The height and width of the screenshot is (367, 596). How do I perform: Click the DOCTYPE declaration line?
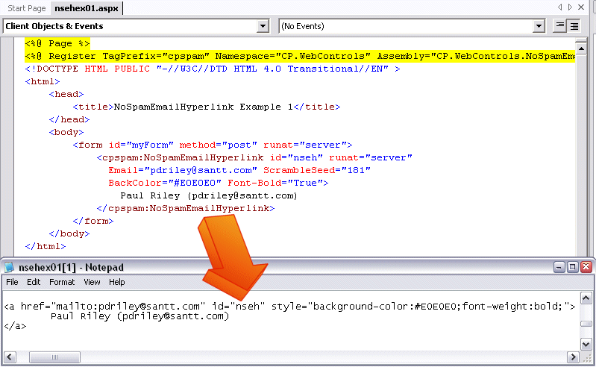pyautogui.click(x=213, y=69)
